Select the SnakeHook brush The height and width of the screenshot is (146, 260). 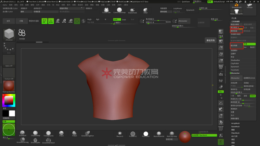[132, 10]
